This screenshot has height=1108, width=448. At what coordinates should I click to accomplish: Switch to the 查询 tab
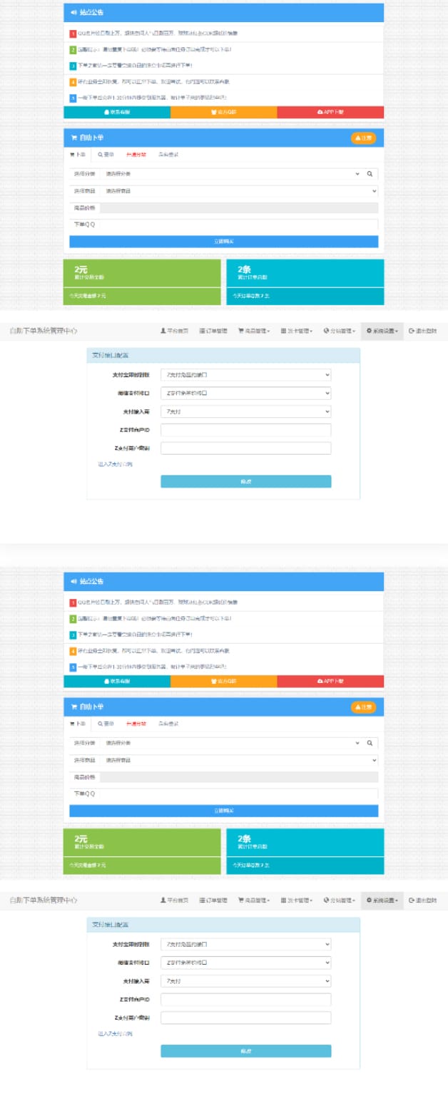[106, 154]
